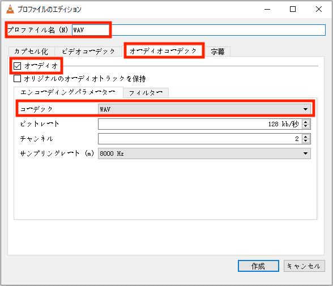The width and height of the screenshot is (333, 286).
Task: Switch to the フィルター sub-tab
Action: [146, 93]
